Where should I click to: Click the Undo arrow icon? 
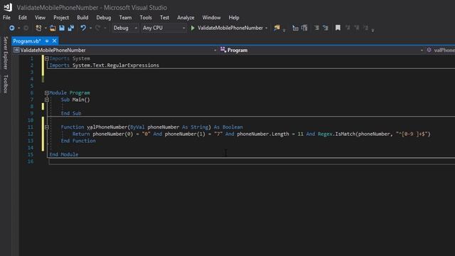[x=83, y=28]
